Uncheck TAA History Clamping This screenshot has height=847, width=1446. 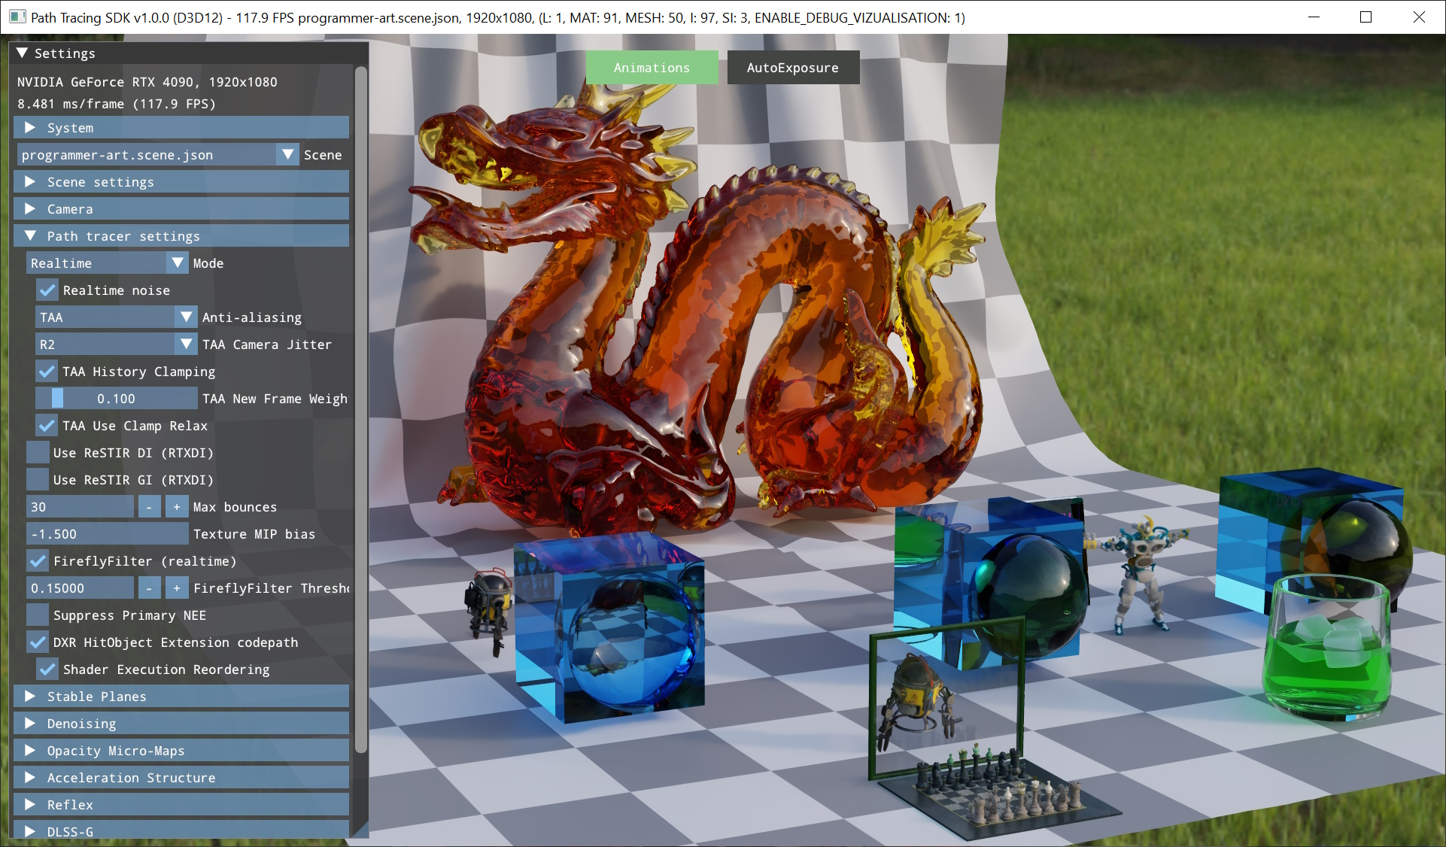pyautogui.click(x=47, y=372)
